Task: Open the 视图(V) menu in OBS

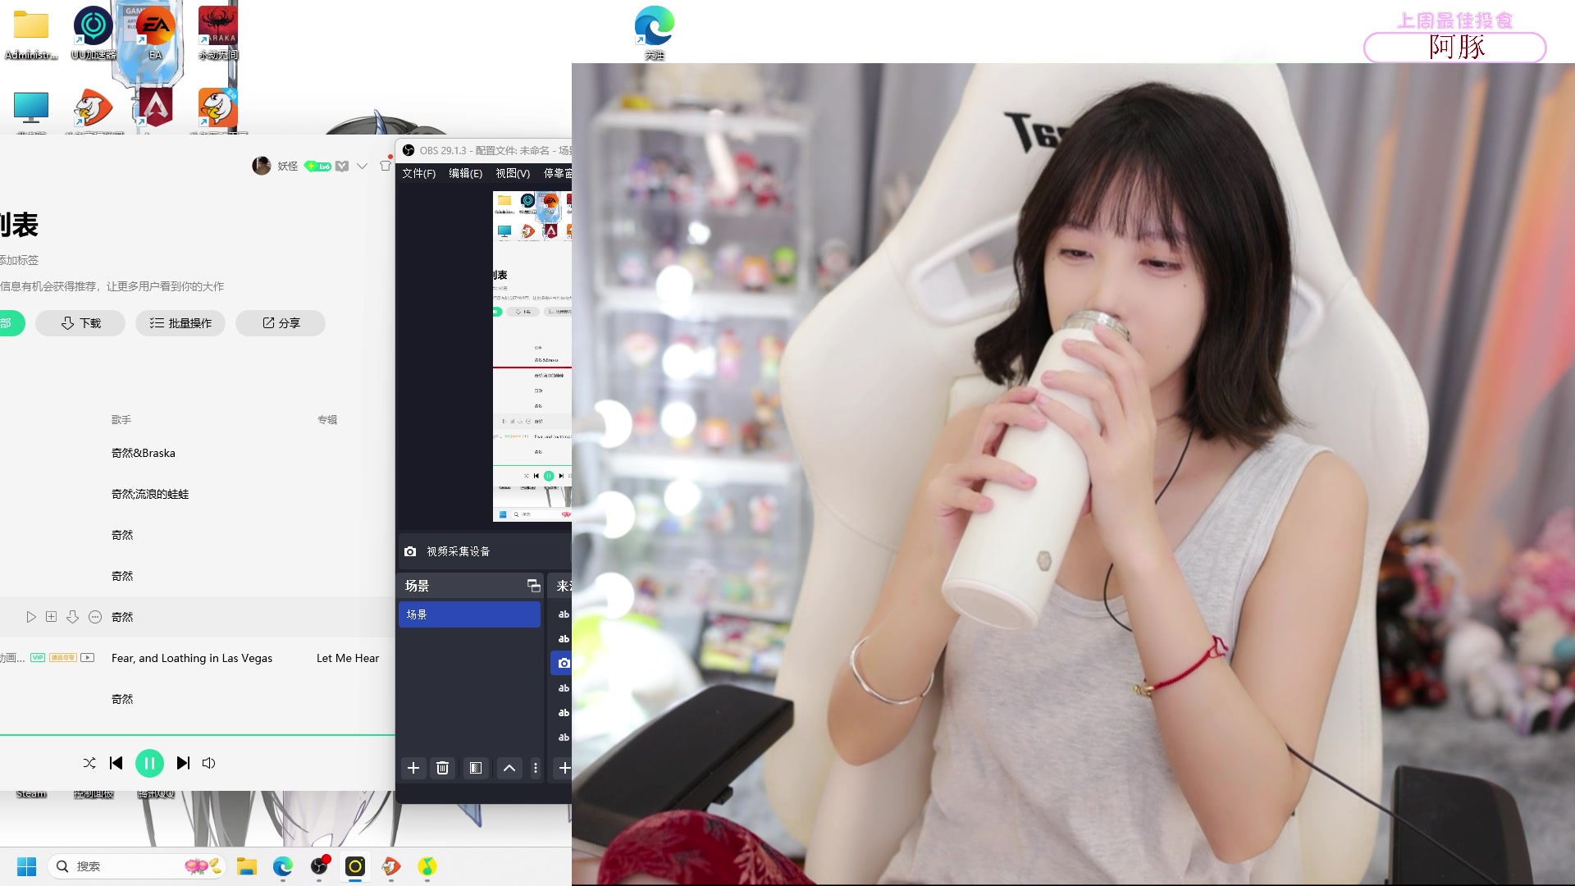Action: 513,173
